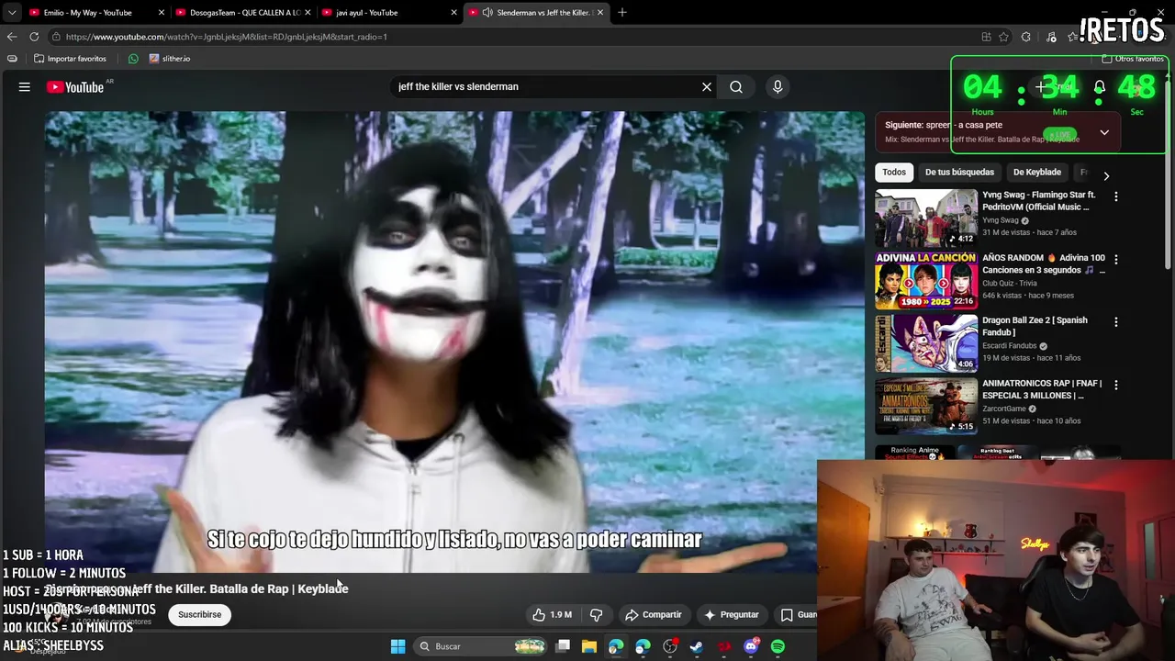
Task: Open new browser tab with plus
Action: click(622, 12)
